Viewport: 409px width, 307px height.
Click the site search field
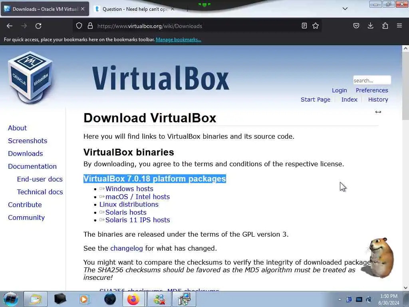point(372,80)
